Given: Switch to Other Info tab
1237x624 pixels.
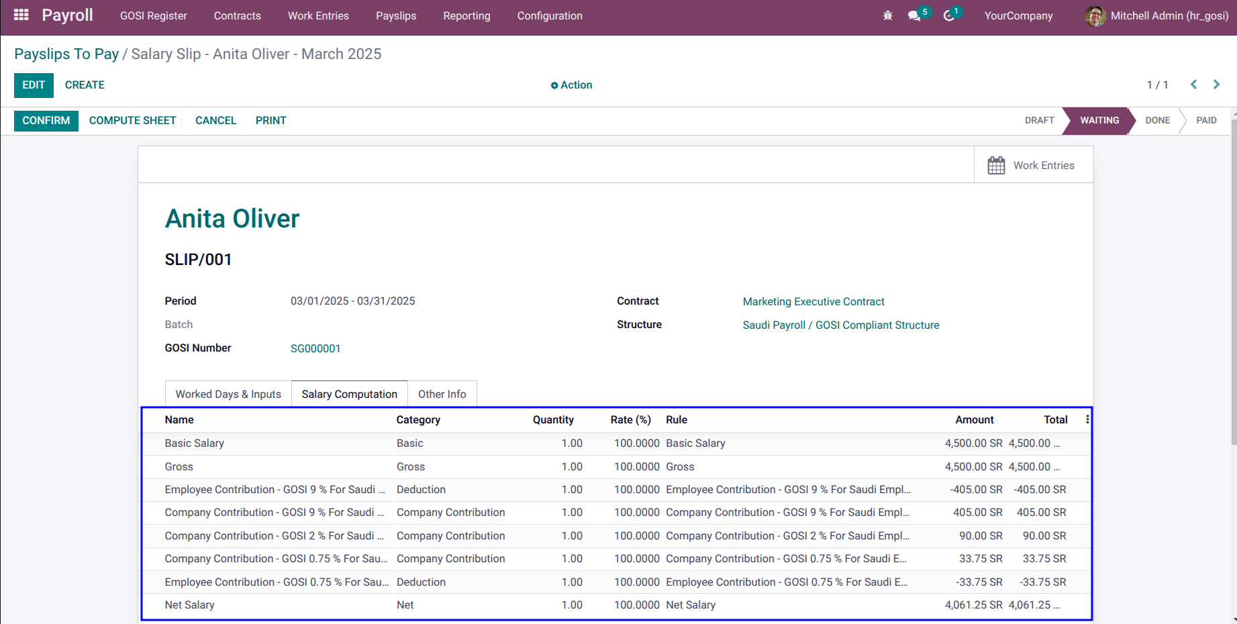Looking at the screenshot, I should click(442, 394).
